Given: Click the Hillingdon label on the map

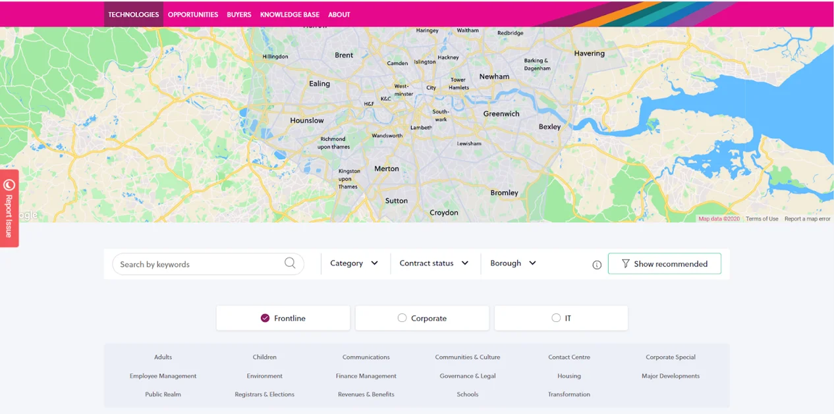Looking at the screenshot, I should [275, 57].
